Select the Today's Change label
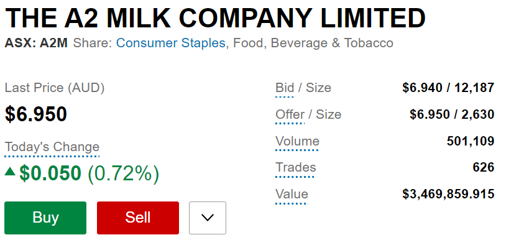 pos(52,147)
